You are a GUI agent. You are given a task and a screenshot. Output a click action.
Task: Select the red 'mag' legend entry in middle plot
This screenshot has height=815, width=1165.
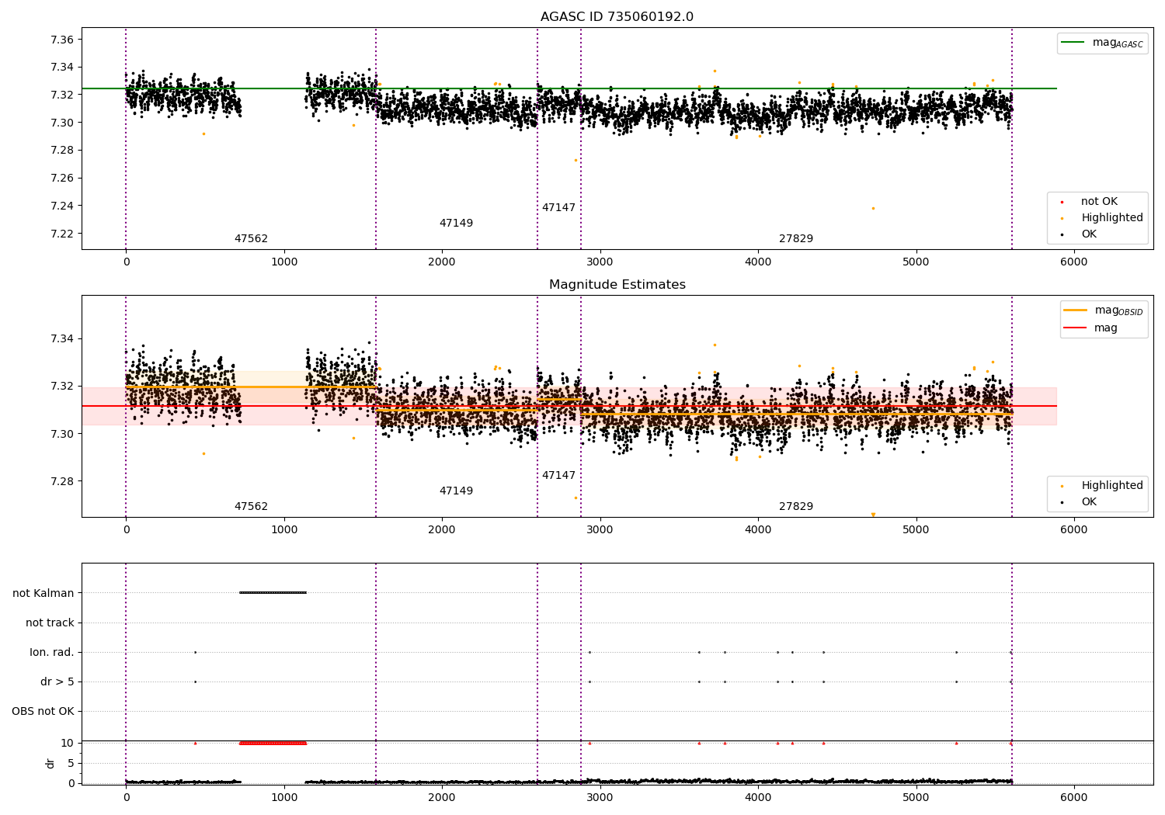click(x=1091, y=328)
